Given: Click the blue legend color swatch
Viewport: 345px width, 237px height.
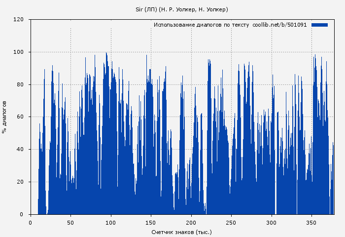Looking at the screenshot, I should point(319,25).
